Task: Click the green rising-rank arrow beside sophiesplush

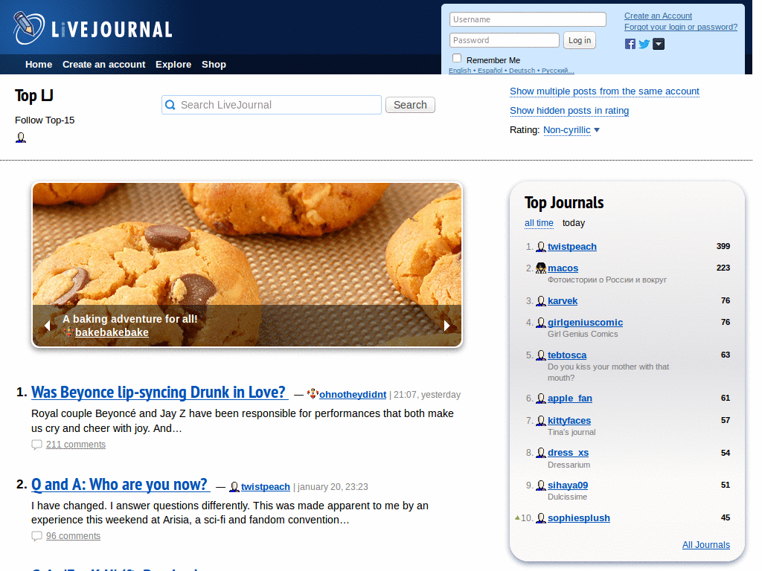Action: [x=517, y=517]
